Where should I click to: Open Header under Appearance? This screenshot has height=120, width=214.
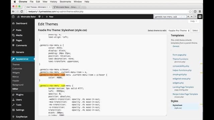point(16,81)
